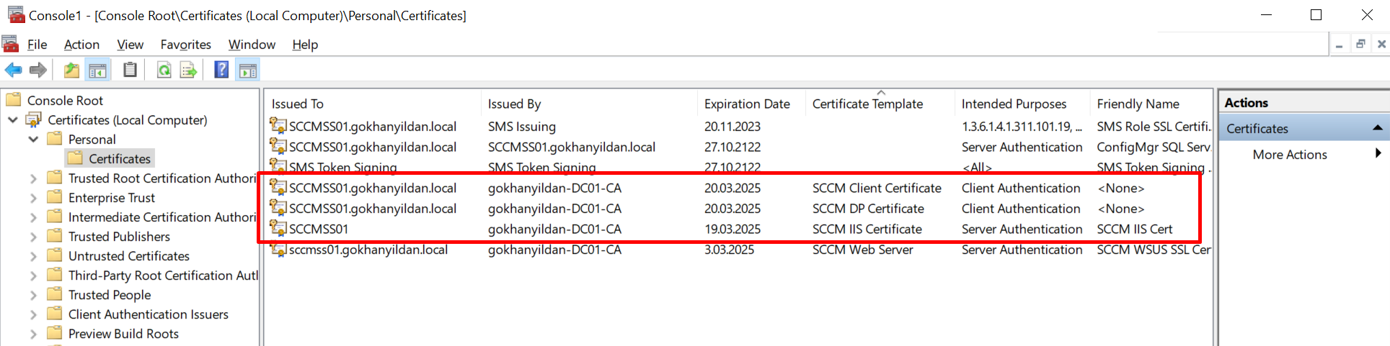This screenshot has width=1390, height=346.
Task: Select Client Authentication Issuers tree item
Action: click(x=148, y=314)
